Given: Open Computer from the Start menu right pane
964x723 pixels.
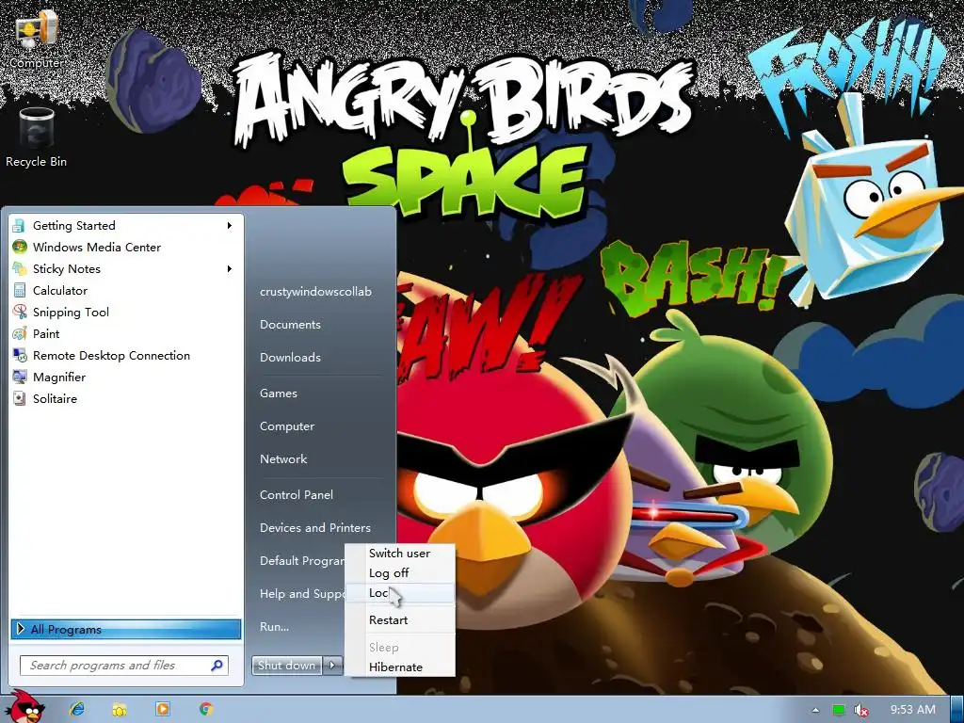Looking at the screenshot, I should 287,426.
